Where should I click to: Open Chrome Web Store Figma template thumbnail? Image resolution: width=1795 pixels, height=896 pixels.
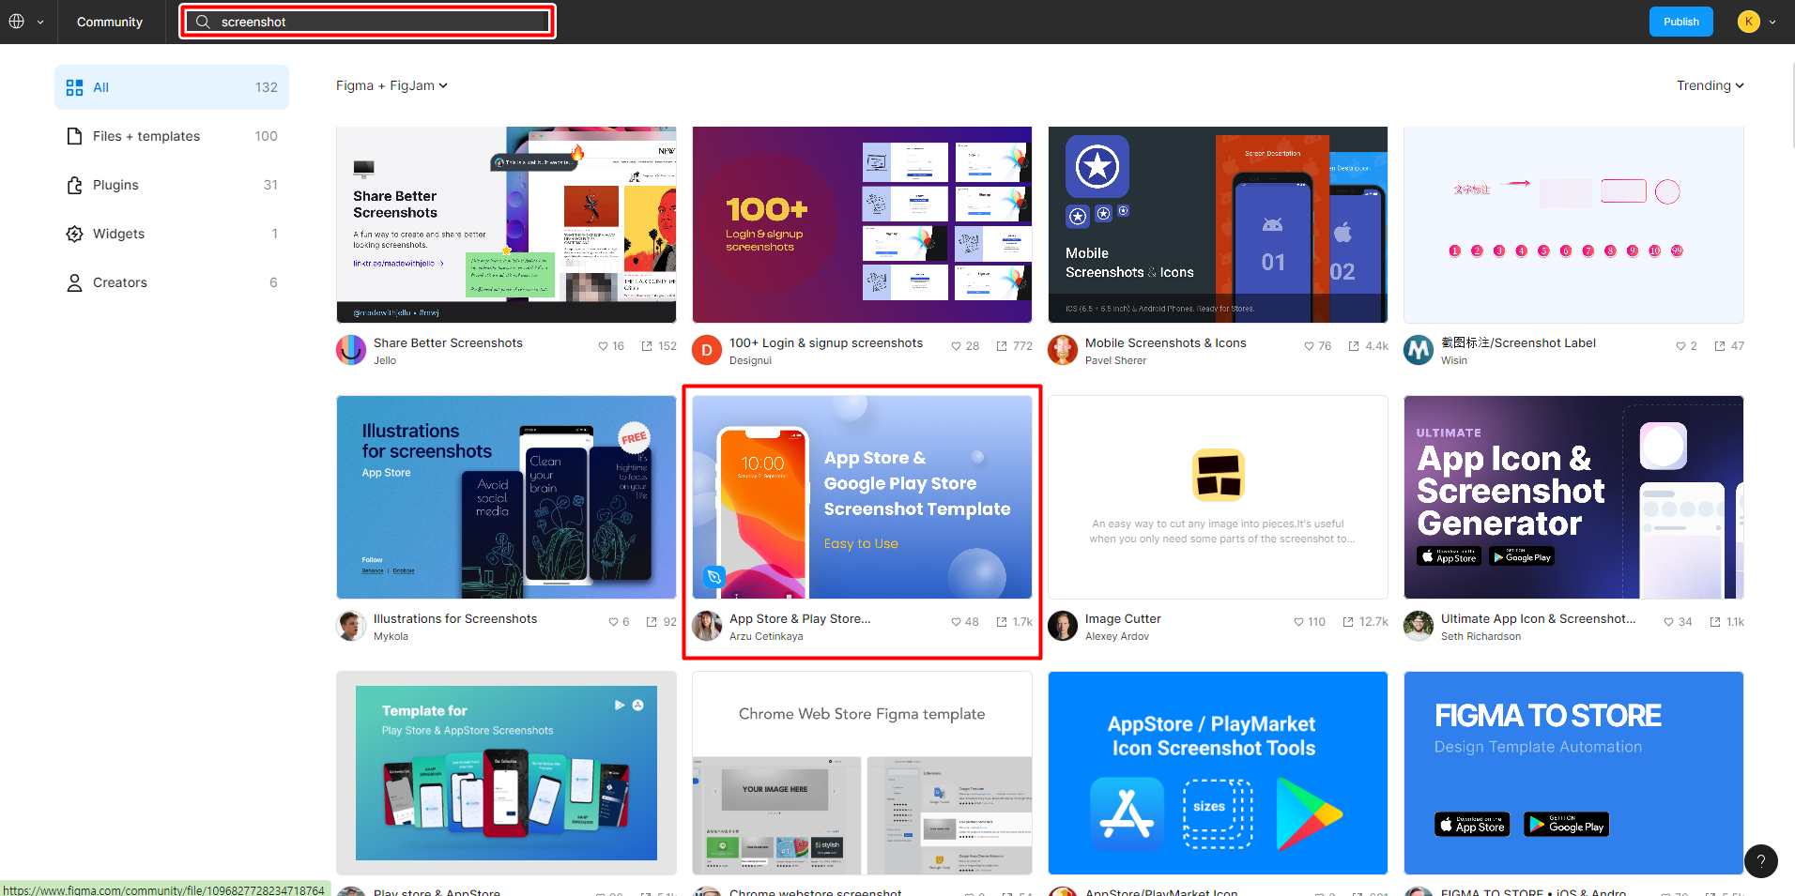click(862, 773)
